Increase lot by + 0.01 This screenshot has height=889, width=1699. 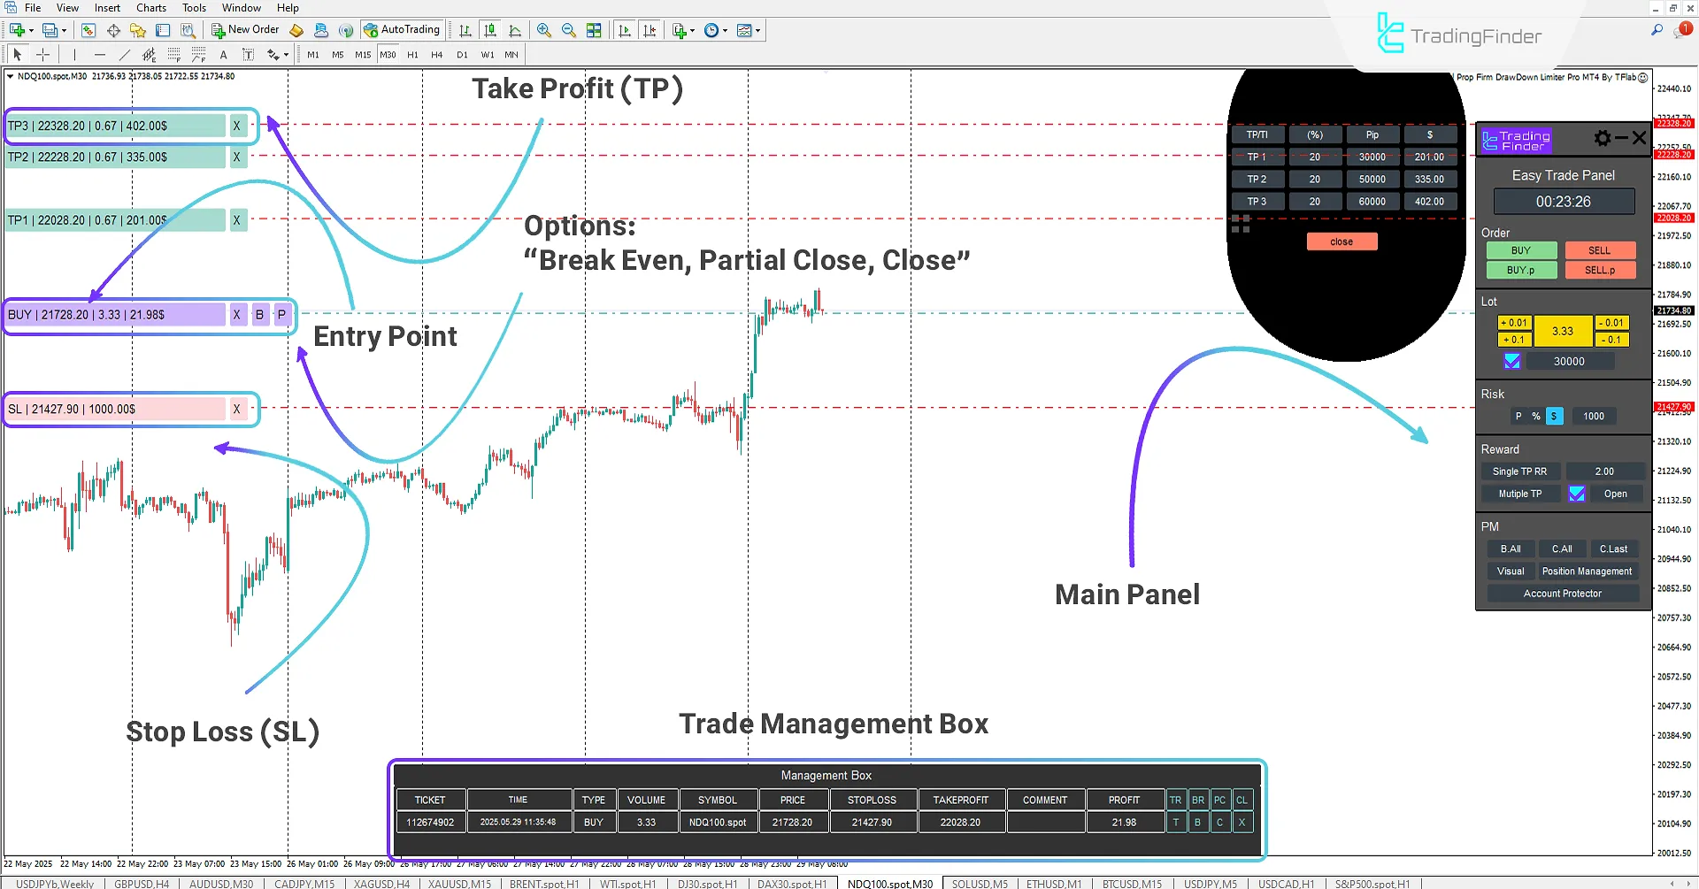(x=1514, y=323)
